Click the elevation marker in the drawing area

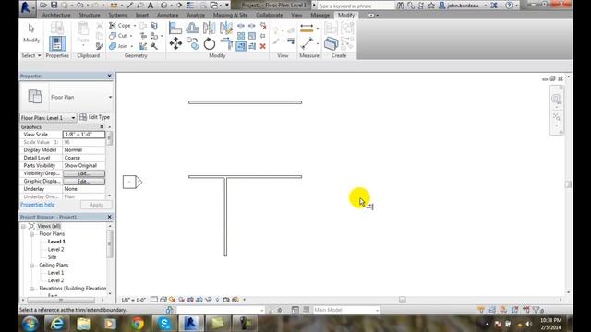click(132, 183)
